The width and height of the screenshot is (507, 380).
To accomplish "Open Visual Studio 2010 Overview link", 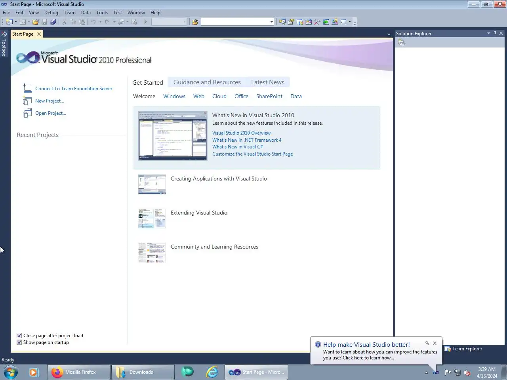I will click(x=241, y=133).
